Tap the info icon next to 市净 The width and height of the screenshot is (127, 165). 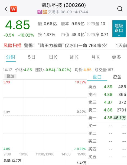click(89, 34)
